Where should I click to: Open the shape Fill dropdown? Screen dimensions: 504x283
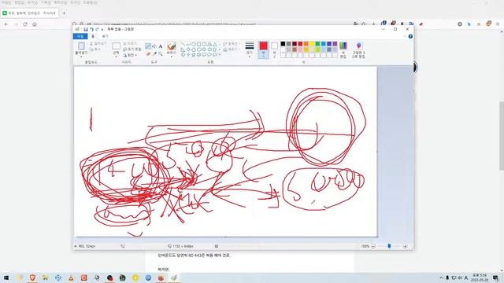tap(232, 50)
